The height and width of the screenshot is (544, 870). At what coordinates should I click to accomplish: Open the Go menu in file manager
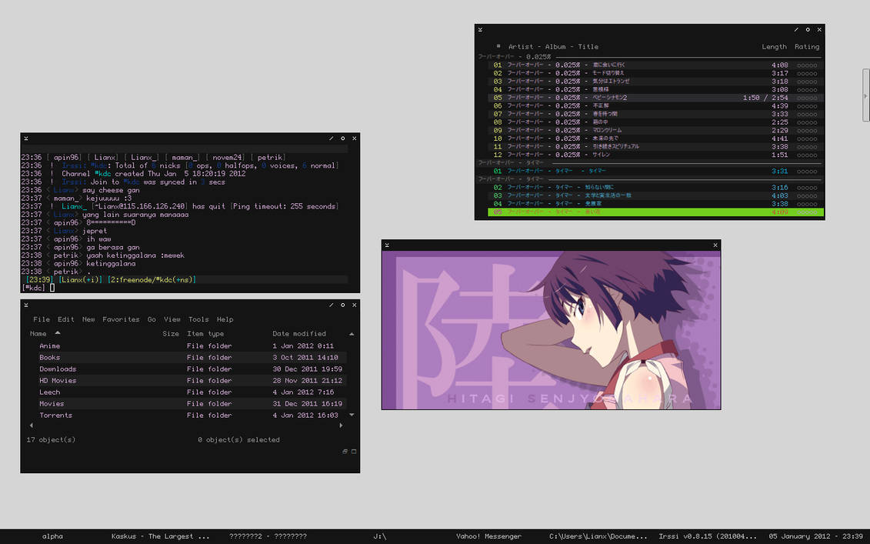click(x=152, y=319)
